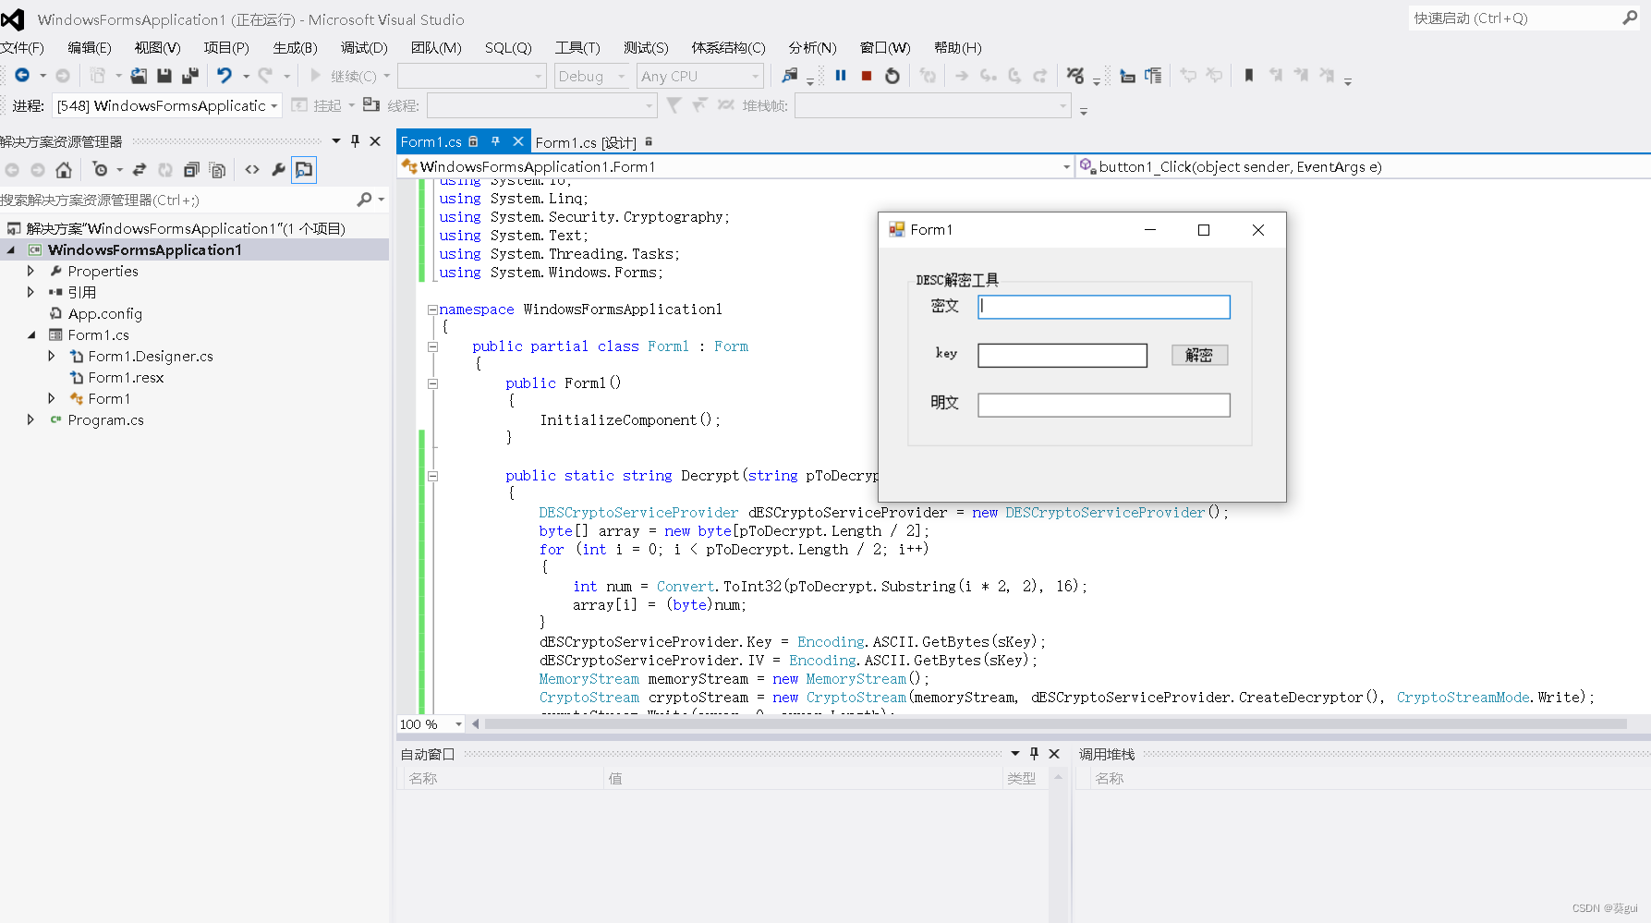1651x923 pixels.
Task: Open file with the toolbar open-file icon
Action: coord(139,76)
